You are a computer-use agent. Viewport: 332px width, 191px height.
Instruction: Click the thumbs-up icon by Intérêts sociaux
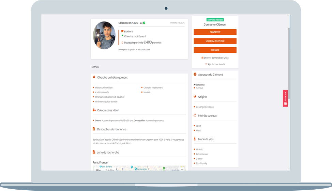click(x=195, y=115)
